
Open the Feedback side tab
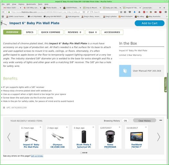click(165, 85)
